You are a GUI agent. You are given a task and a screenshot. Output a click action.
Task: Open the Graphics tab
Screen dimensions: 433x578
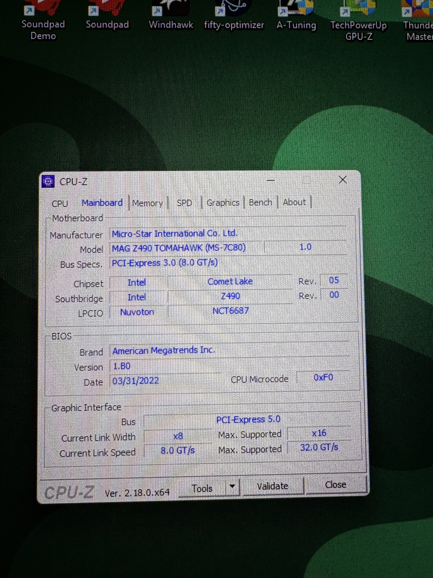[x=223, y=203]
